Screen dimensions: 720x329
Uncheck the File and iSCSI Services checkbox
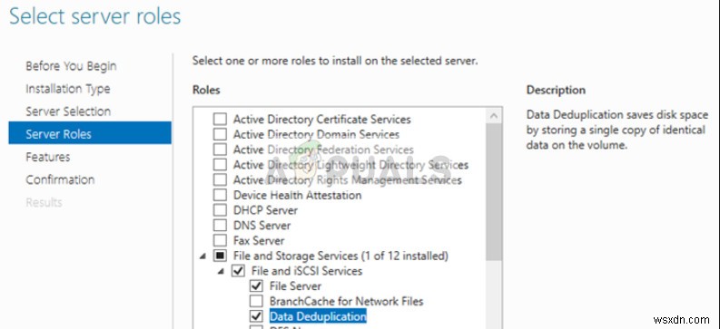pyautogui.click(x=238, y=271)
